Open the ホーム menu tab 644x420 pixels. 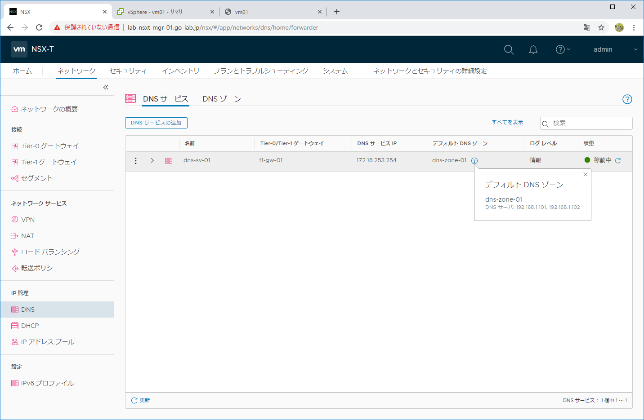pyautogui.click(x=22, y=71)
